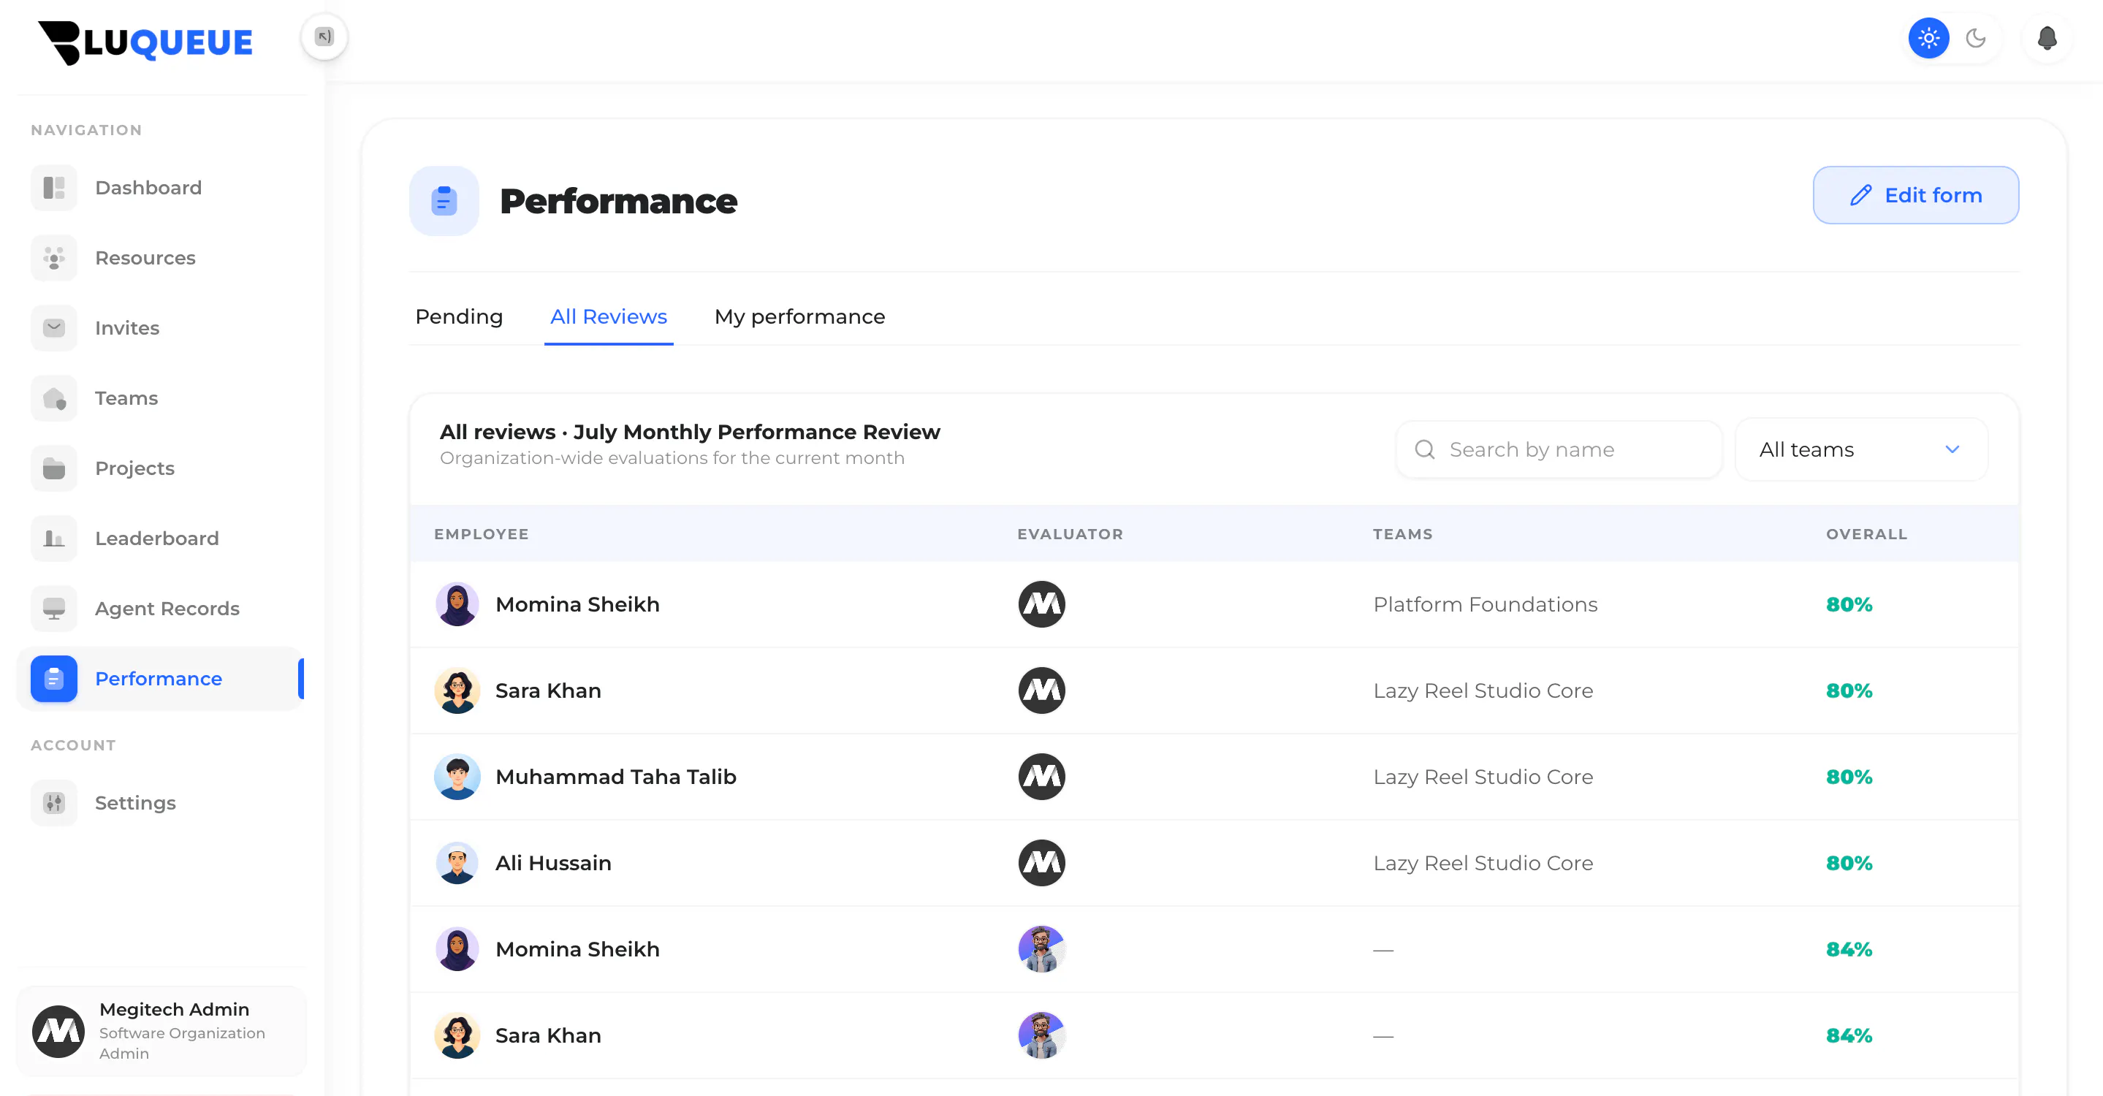Switch to light theme sun icon
The width and height of the screenshot is (2103, 1096).
click(1928, 38)
